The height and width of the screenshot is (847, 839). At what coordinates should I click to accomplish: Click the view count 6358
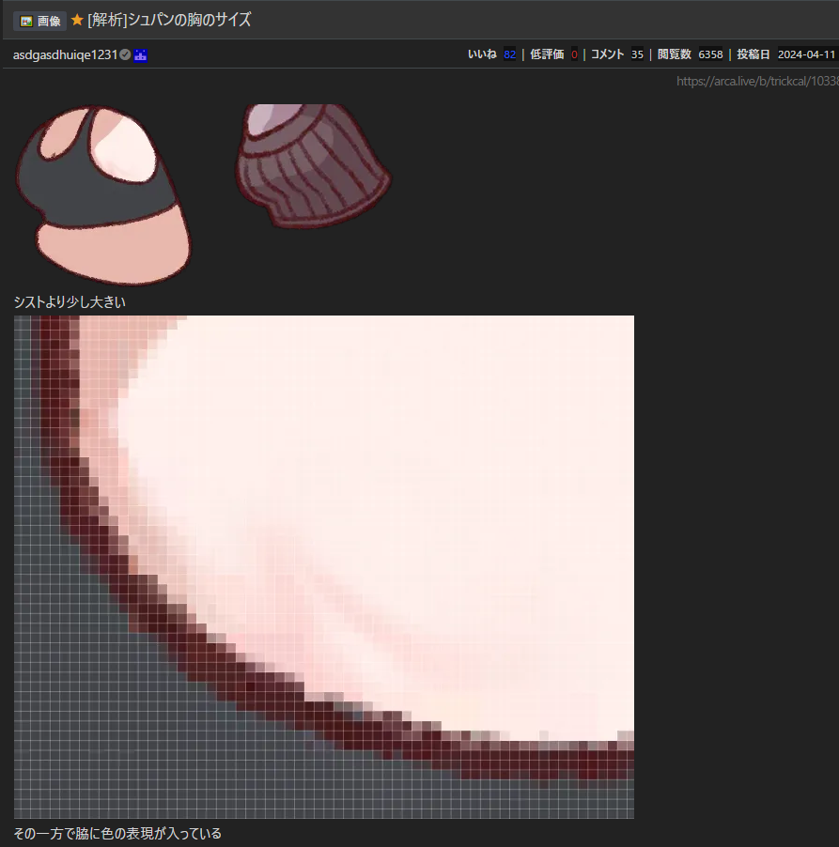[x=710, y=54]
